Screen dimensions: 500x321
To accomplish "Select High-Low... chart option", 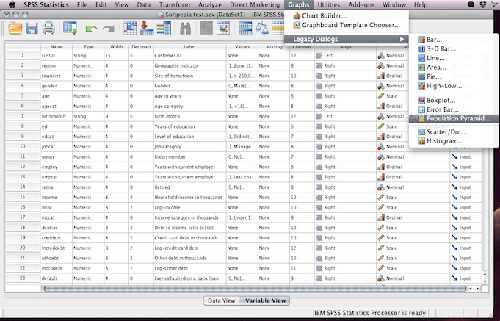I will [x=454, y=86].
